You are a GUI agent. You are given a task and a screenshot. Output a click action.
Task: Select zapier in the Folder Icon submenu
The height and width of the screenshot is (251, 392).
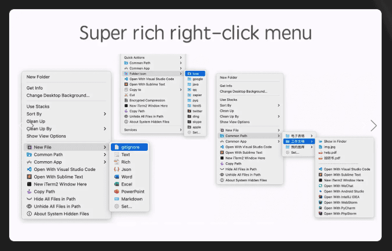(x=197, y=95)
